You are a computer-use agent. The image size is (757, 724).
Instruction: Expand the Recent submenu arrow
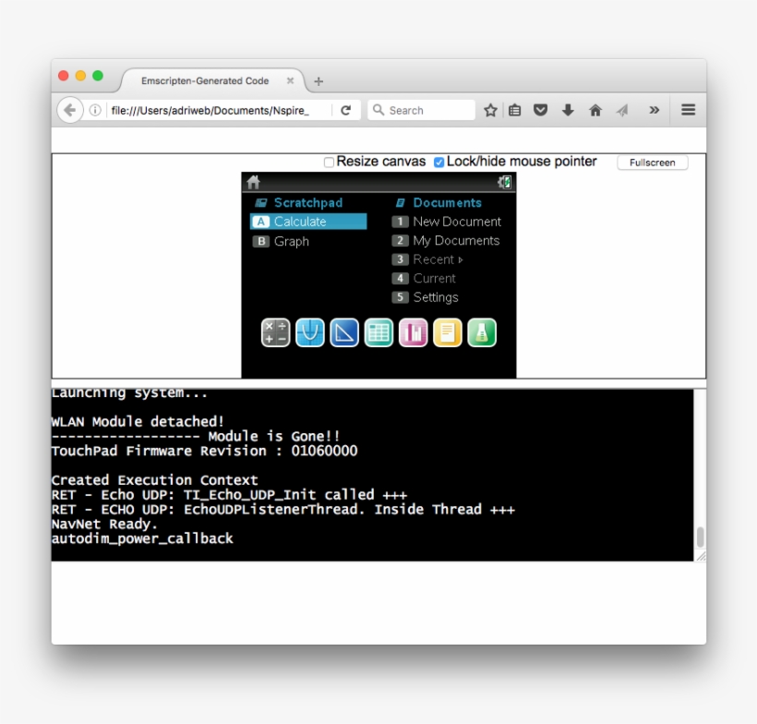coord(461,259)
